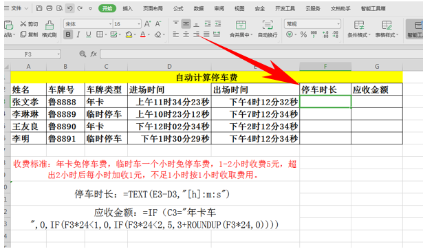Toggle justify text alignment
The image size is (423, 249).
[x=206, y=34]
